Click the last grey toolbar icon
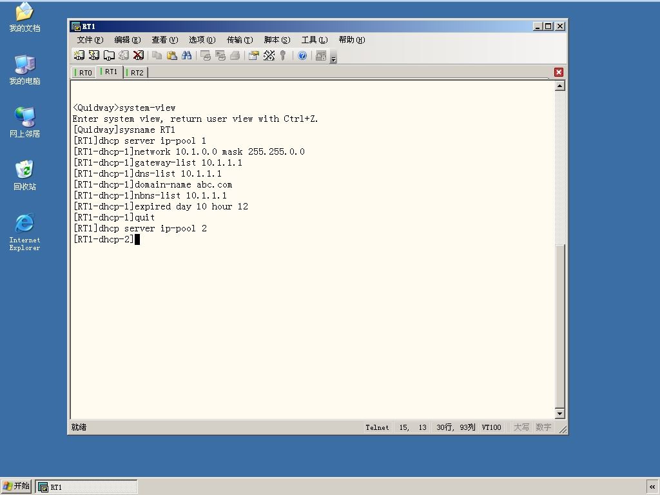The height and width of the screenshot is (495, 660). pyautogui.click(x=321, y=55)
